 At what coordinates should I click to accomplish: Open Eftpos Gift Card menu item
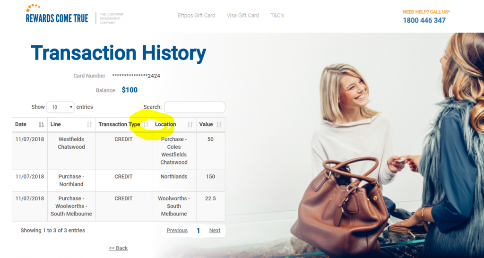point(196,16)
